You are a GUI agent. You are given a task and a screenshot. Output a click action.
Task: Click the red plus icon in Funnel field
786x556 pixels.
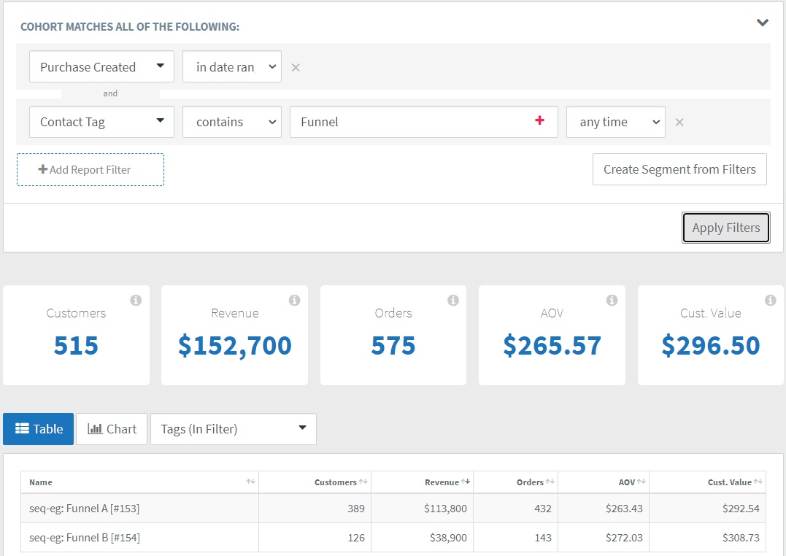539,120
